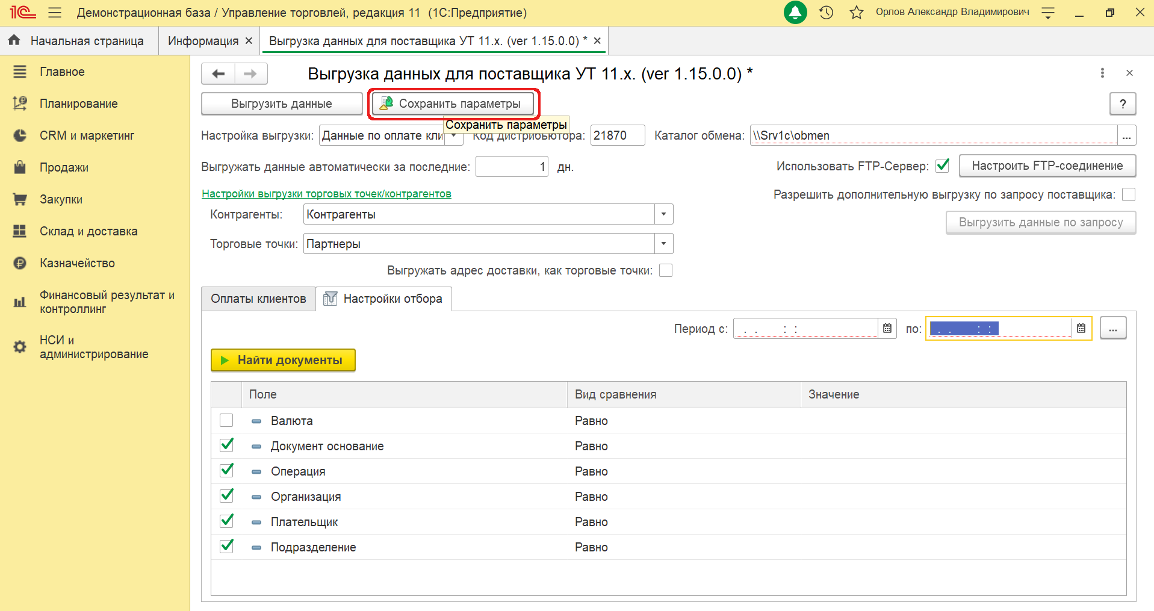Show the history clock icon
The width and height of the screenshot is (1154, 611).
pos(826,13)
